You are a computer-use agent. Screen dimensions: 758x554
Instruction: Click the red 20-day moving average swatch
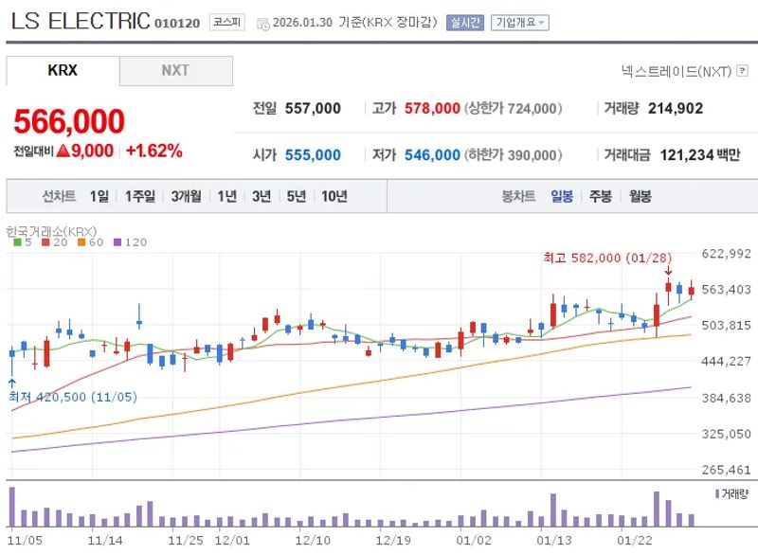45,242
